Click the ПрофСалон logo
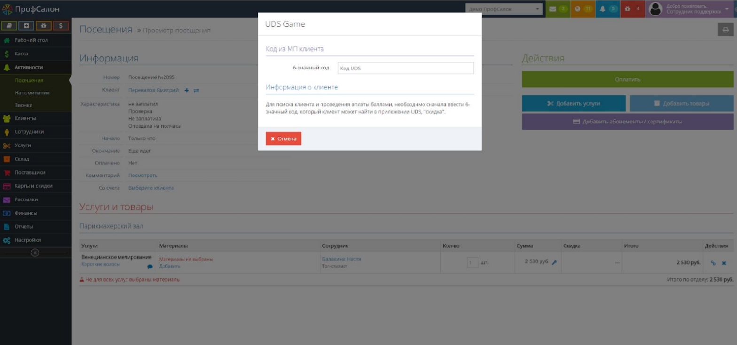 (x=31, y=9)
